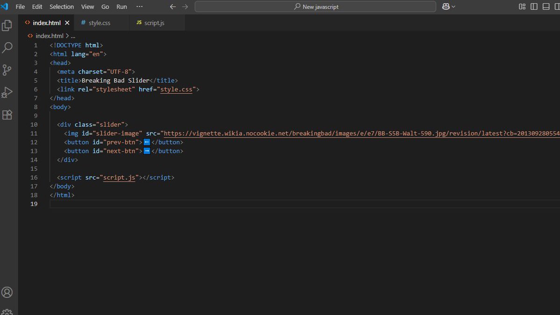Click line number 19 in gutter
The height and width of the screenshot is (315, 560).
34,204
